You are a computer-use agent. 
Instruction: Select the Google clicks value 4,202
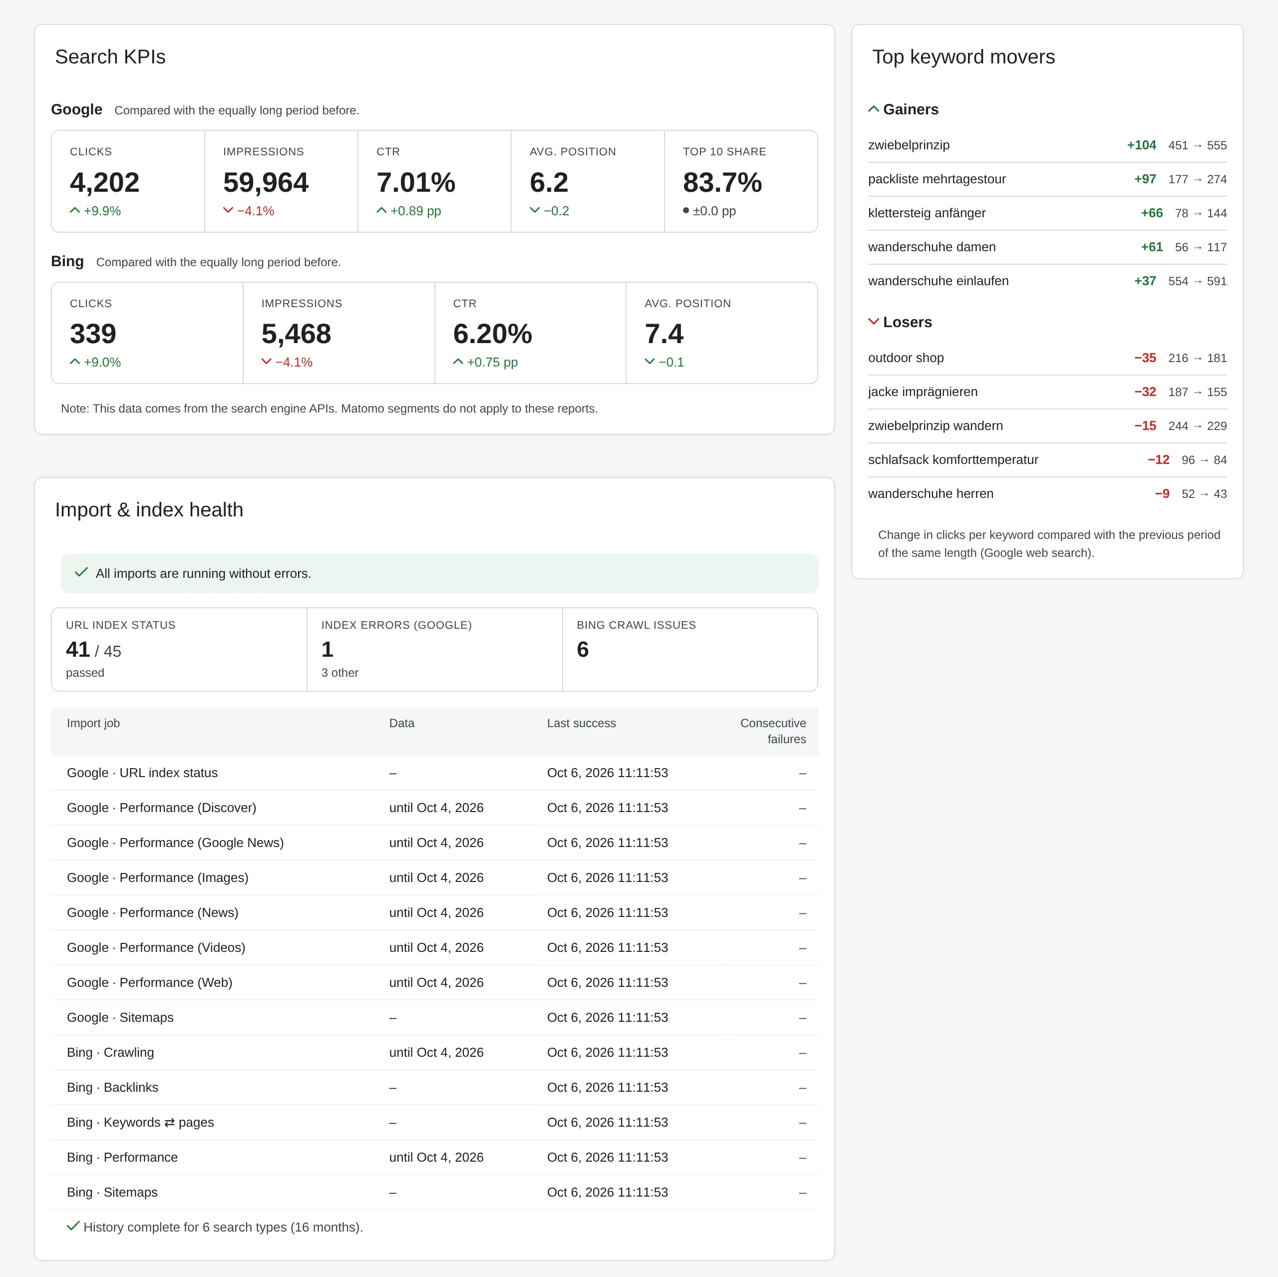coord(104,183)
